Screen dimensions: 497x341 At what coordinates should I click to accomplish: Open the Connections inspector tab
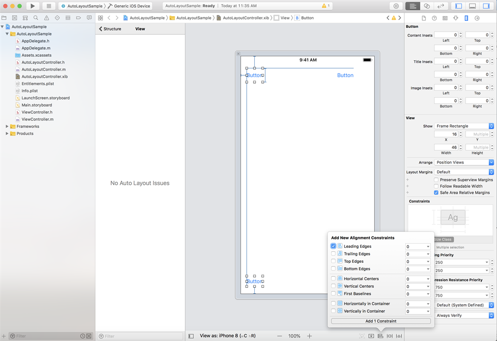[x=477, y=18]
